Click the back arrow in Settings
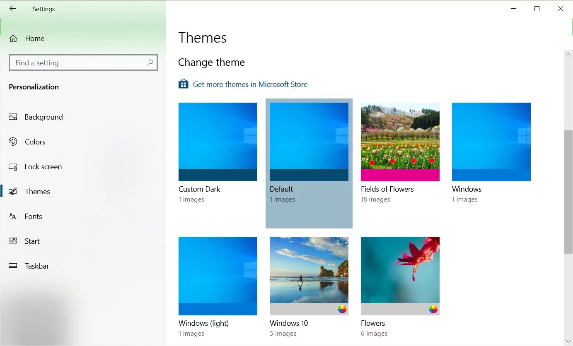Viewport: 573px width, 346px height. pyautogui.click(x=12, y=9)
